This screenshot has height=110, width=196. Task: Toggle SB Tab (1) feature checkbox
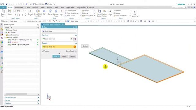[x=9, y=42]
